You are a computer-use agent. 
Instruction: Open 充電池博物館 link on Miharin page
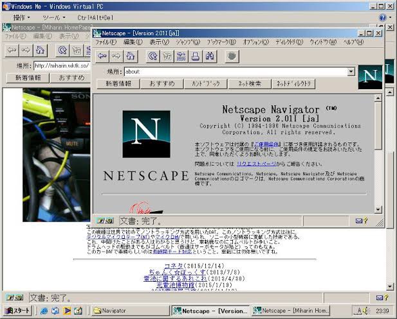tap(176, 284)
